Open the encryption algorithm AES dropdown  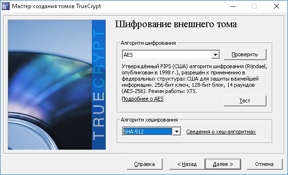(171, 54)
